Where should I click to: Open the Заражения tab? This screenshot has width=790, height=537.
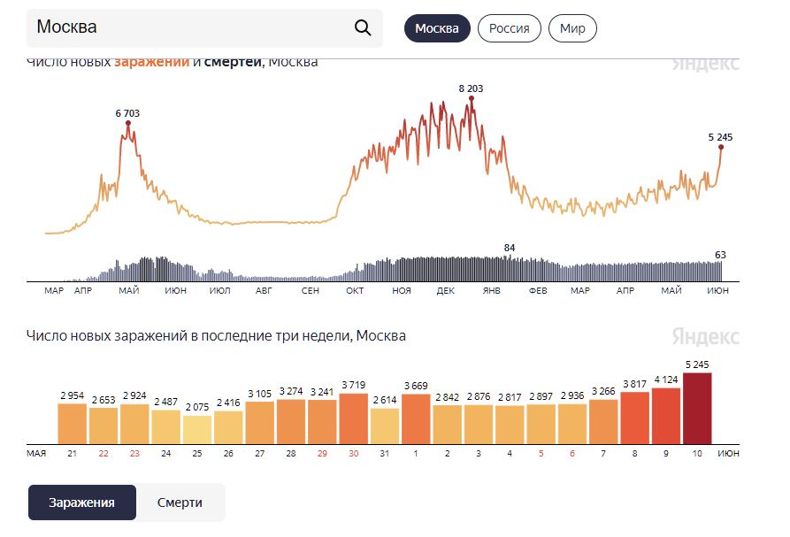(82, 502)
